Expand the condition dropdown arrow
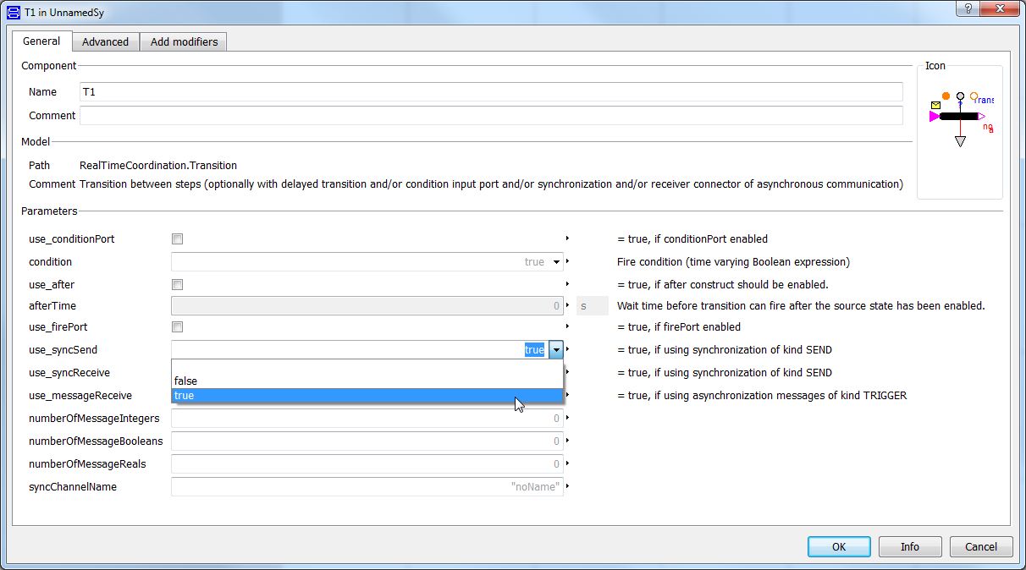This screenshot has height=570, width=1026. click(556, 262)
